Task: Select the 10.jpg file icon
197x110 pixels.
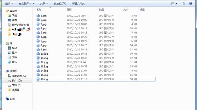Action: click(38, 54)
